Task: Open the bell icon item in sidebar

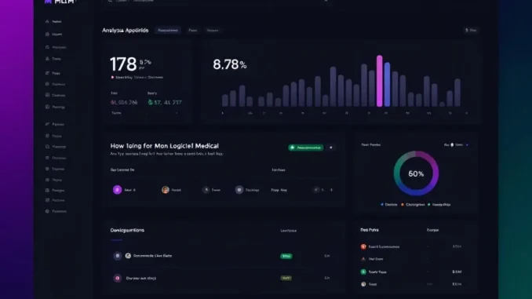Action: pyautogui.click(x=47, y=59)
